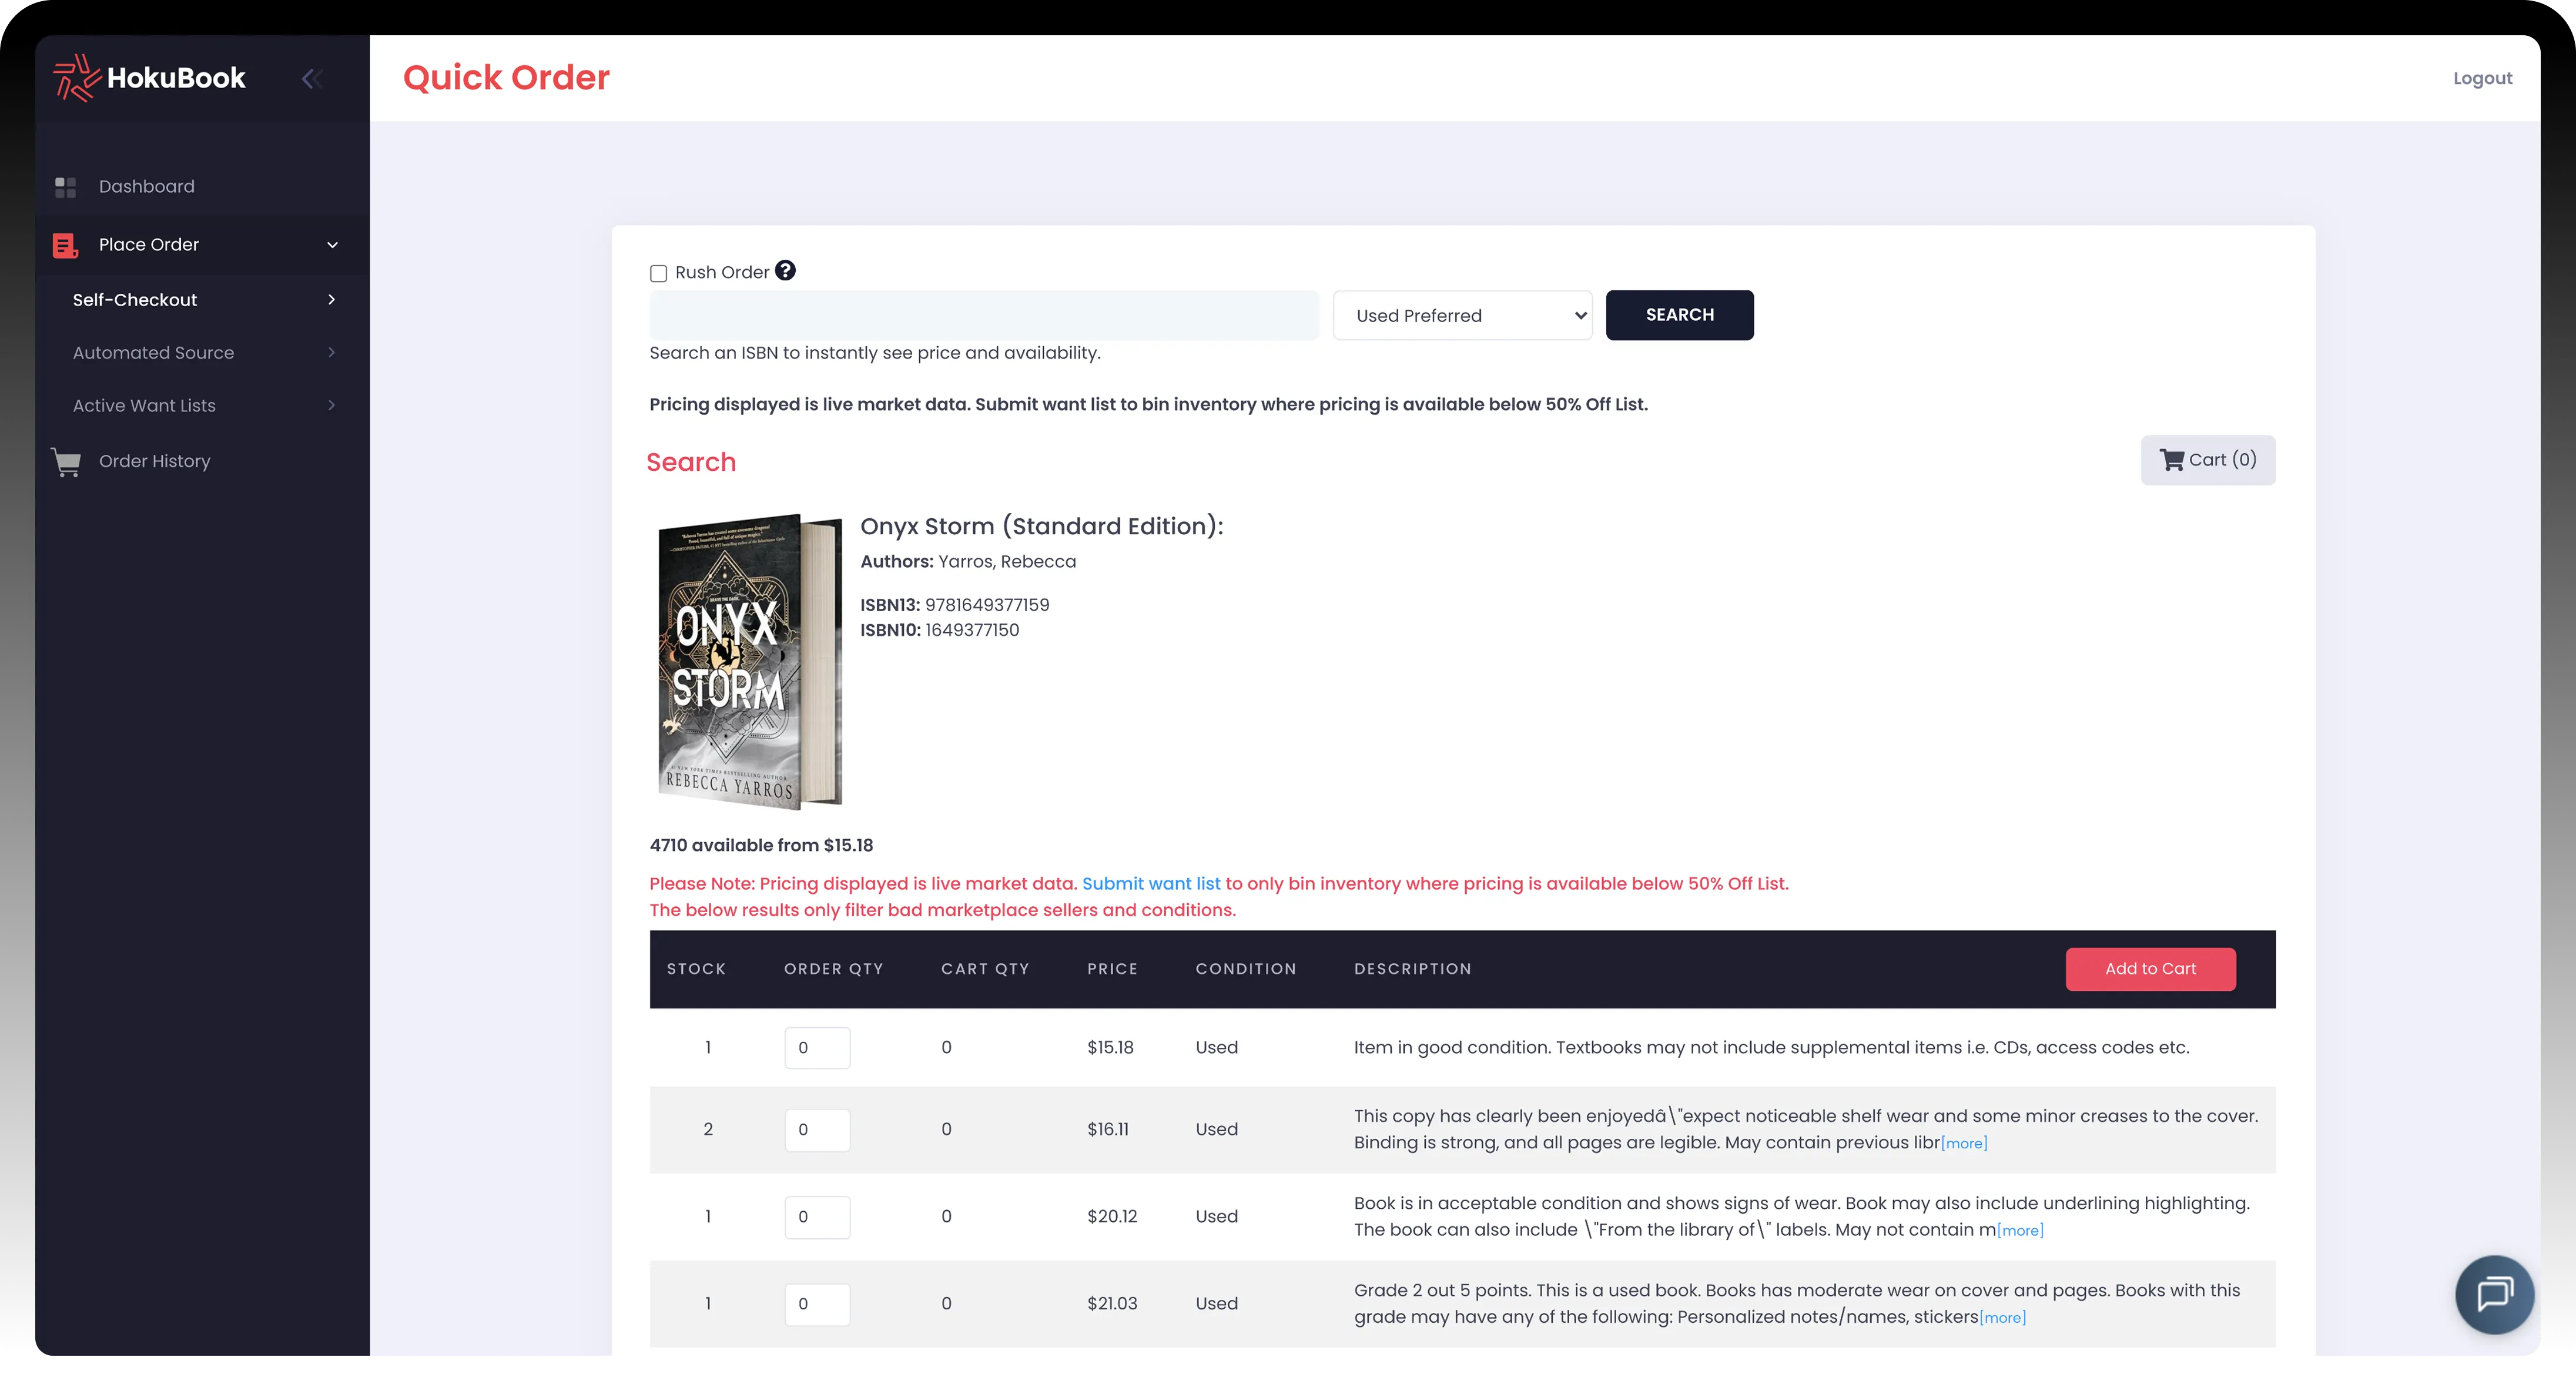Expand the Active Want Lists arrow

coord(331,405)
